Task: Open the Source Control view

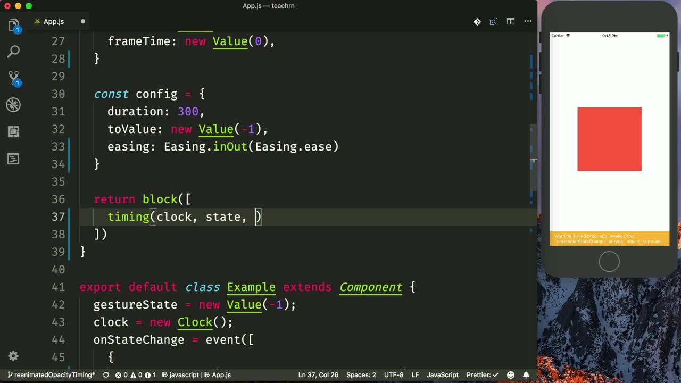Action: (13, 78)
